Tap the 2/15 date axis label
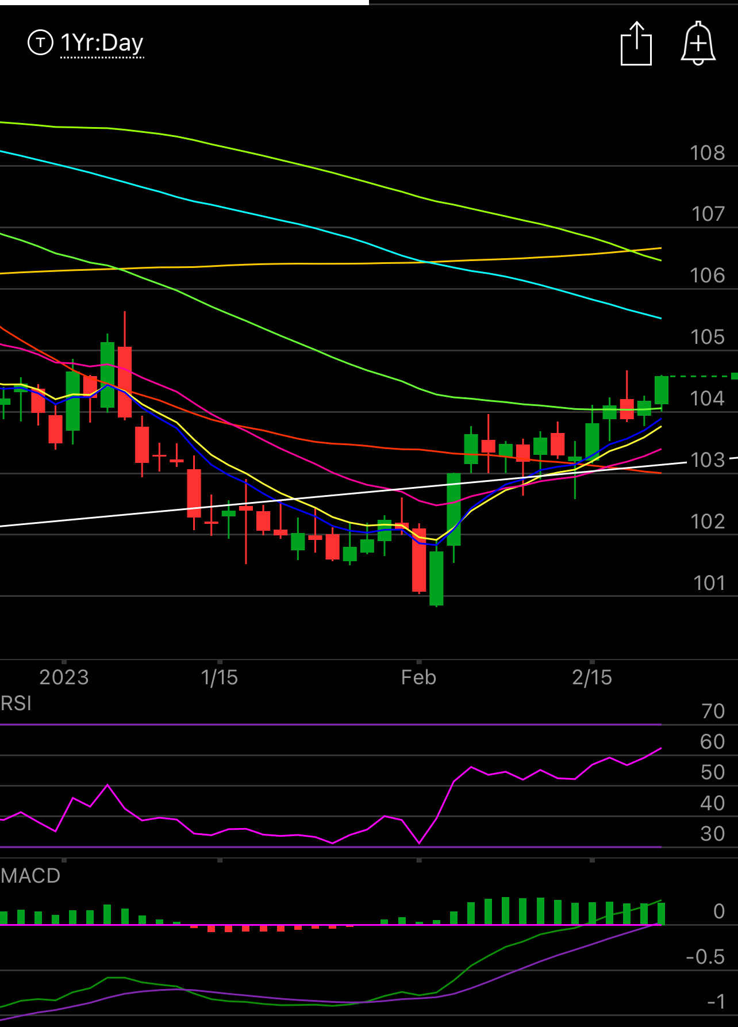This screenshot has height=1027, width=738. pyautogui.click(x=592, y=677)
